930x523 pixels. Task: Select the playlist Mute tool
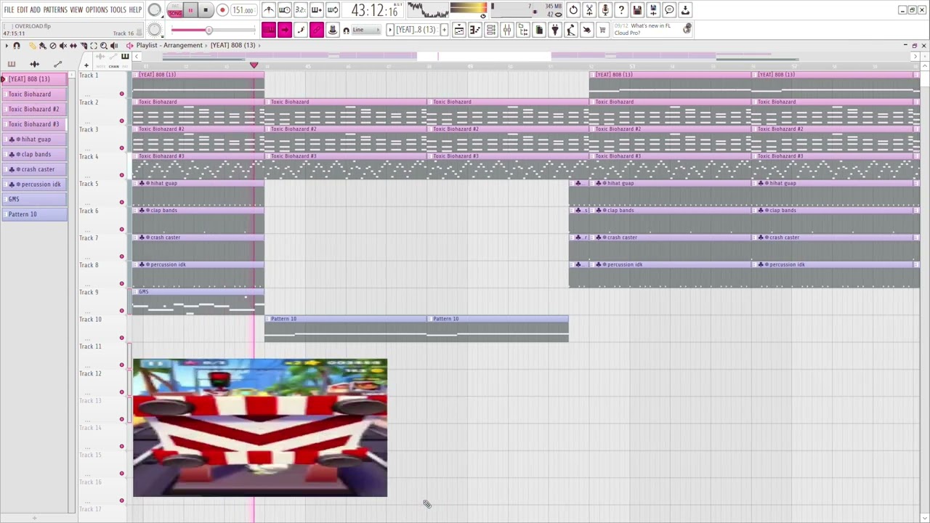[63, 46]
